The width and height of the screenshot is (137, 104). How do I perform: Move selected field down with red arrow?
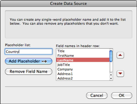coord(120,74)
